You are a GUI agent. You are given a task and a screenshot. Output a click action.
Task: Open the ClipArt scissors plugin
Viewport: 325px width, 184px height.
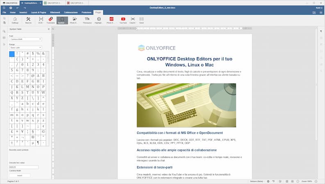pos(133,20)
